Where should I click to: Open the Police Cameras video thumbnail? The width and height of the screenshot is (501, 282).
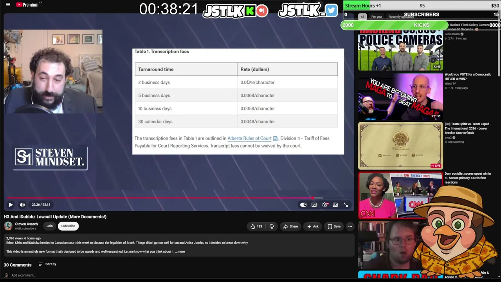pyautogui.click(x=400, y=51)
